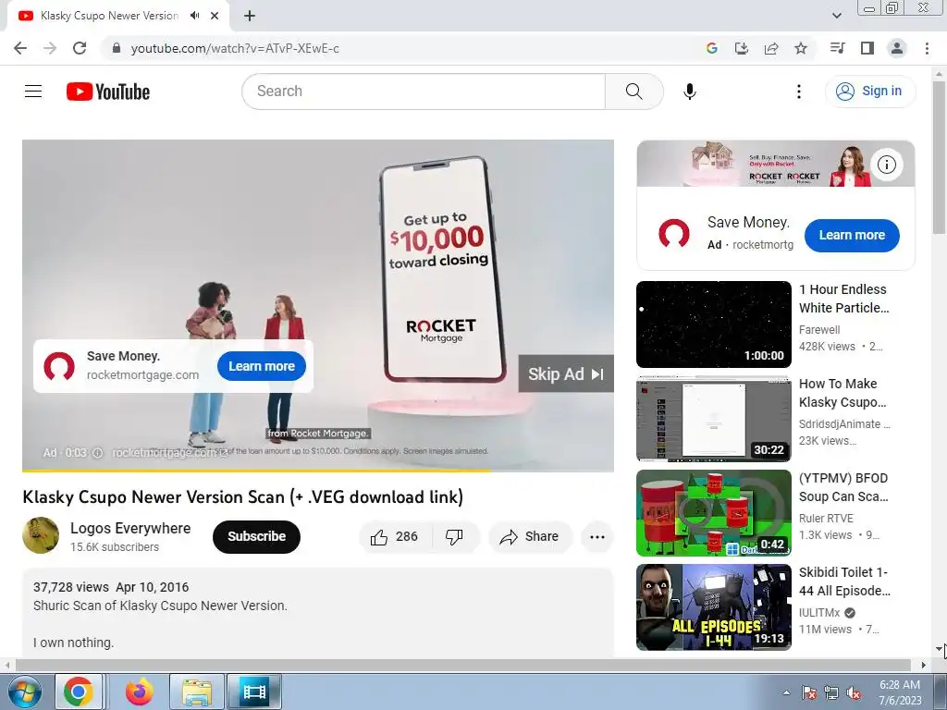Open How To Make Klasky Csupo title

pos(843,393)
